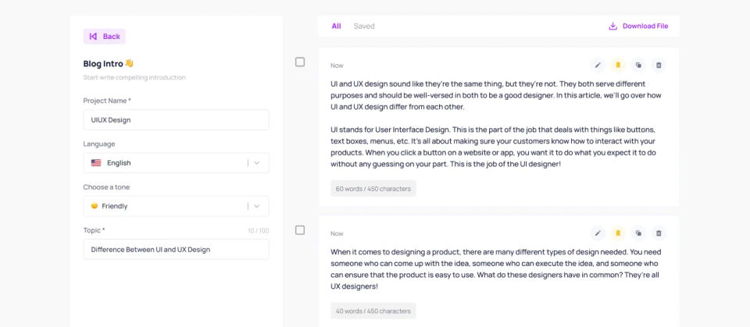Copy the first generated intro text
The height and width of the screenshot is (327, 750).
[638, 65]
